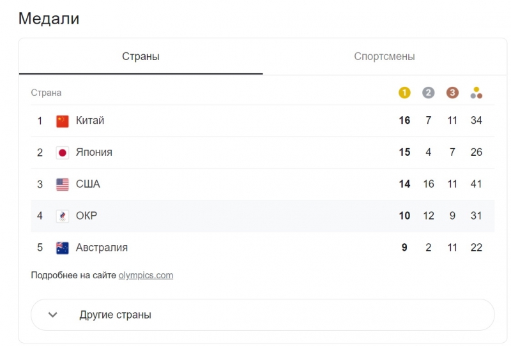Click the ОКР team flag icon
511x346 pixels.
pyautogui.click(x=62, y=216)
